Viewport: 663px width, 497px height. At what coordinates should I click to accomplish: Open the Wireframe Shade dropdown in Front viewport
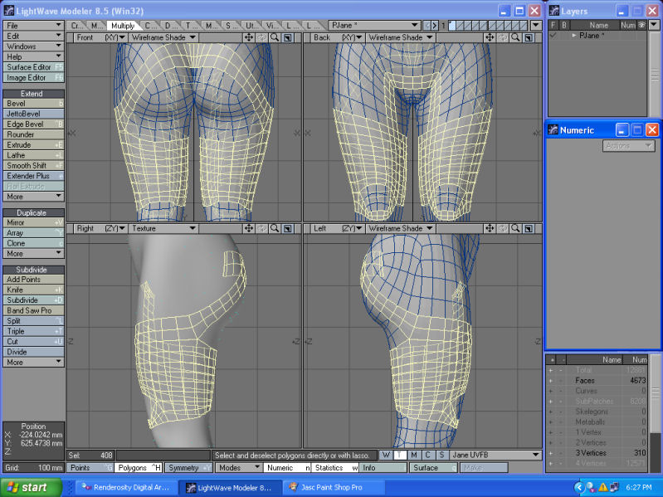click(x=162, y=38)
